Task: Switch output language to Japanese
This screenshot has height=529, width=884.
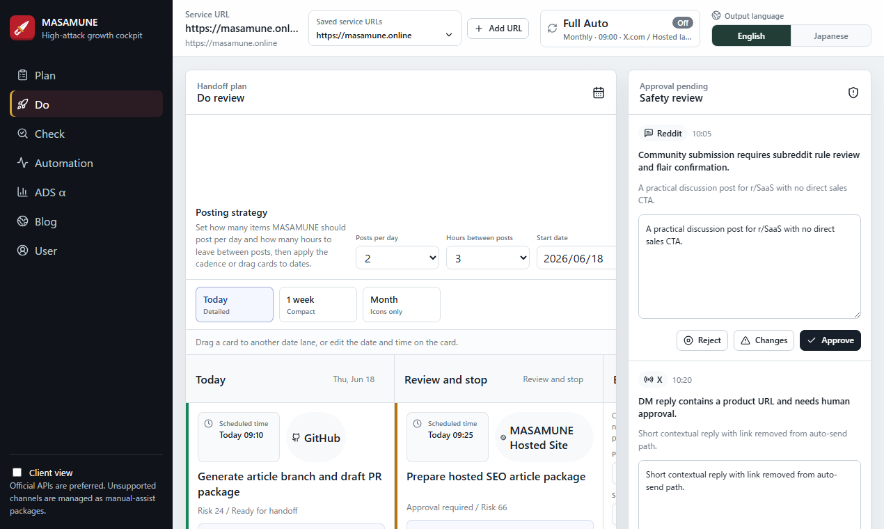Action: [x=830, y=36]
